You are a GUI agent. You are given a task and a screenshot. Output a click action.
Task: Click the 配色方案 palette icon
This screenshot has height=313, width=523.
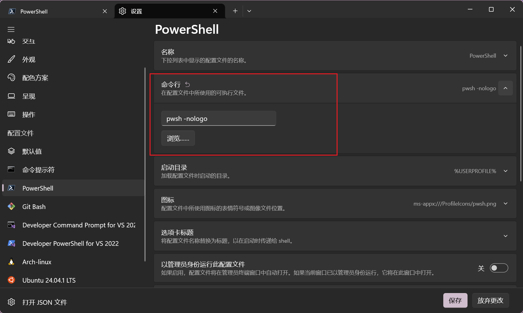click(x=11, y=78)
